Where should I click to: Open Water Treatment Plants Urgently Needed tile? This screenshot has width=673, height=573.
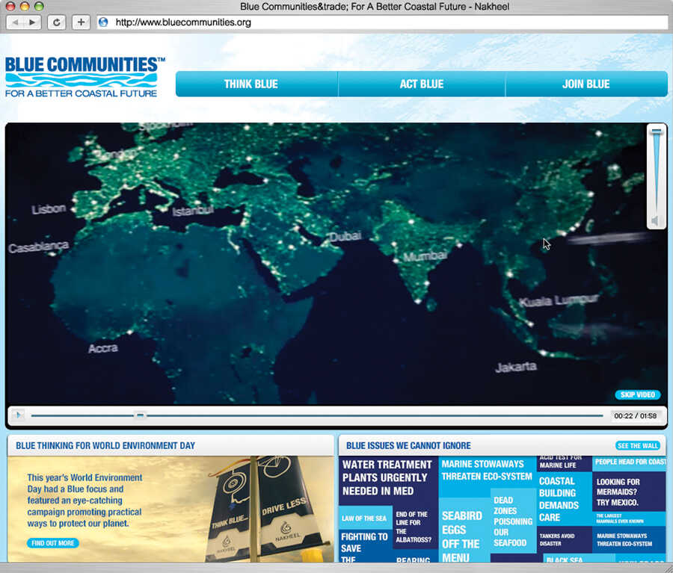(x=388, y=481)
